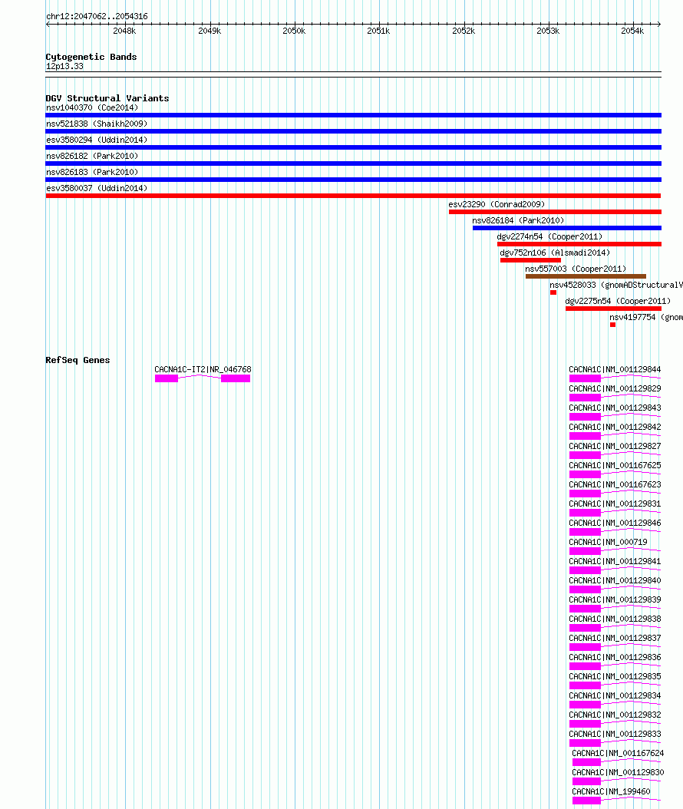683x809 pixels.
Task: Click CACNA1C|NM_001129836 transcript label
Action: pos(615,657)
